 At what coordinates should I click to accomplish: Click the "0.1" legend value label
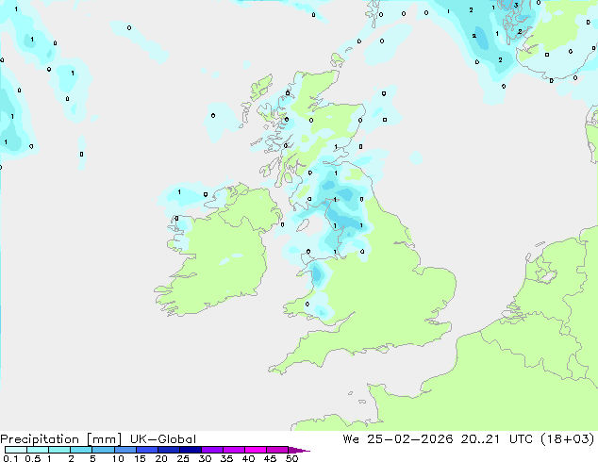pos(10,458)
